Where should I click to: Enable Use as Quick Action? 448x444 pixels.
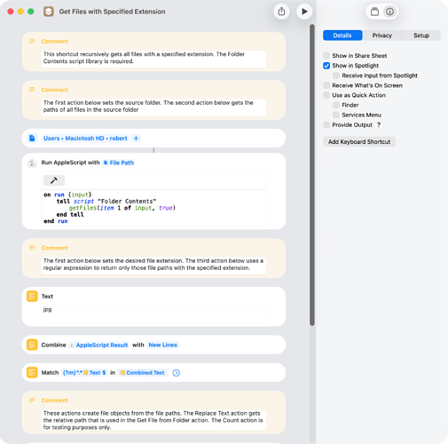coord(326,95)
